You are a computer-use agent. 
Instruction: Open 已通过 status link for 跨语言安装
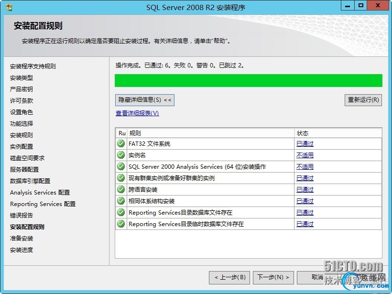[305, 190]
